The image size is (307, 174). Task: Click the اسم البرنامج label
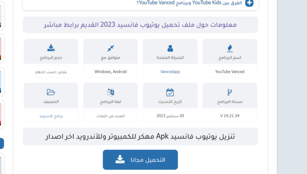point(230,58)
